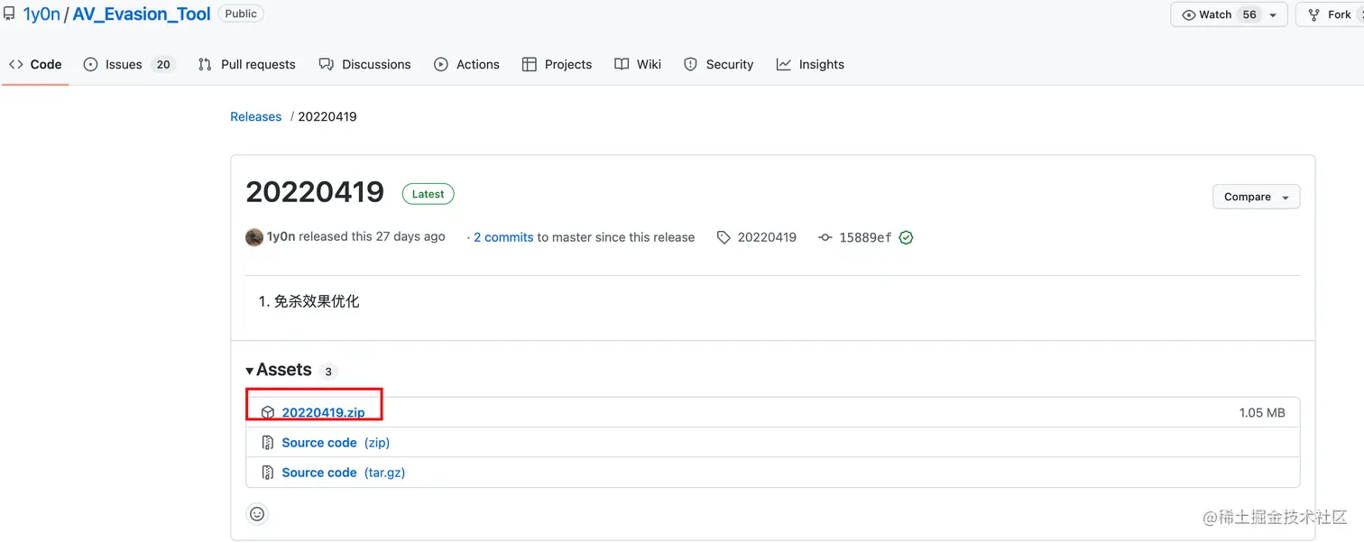Viewport: 1364px width, 543px height.
Task: Open the Code tab
Action: (x=35, y=64)
